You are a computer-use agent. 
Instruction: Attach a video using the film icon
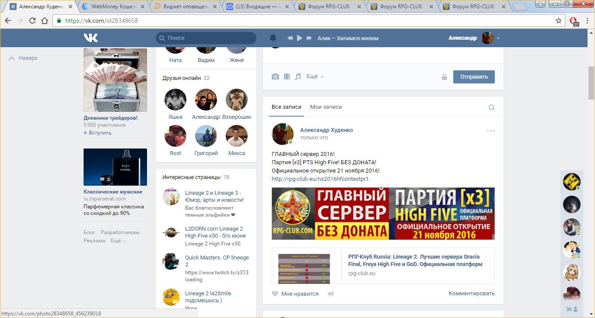(x=287, y=76)
